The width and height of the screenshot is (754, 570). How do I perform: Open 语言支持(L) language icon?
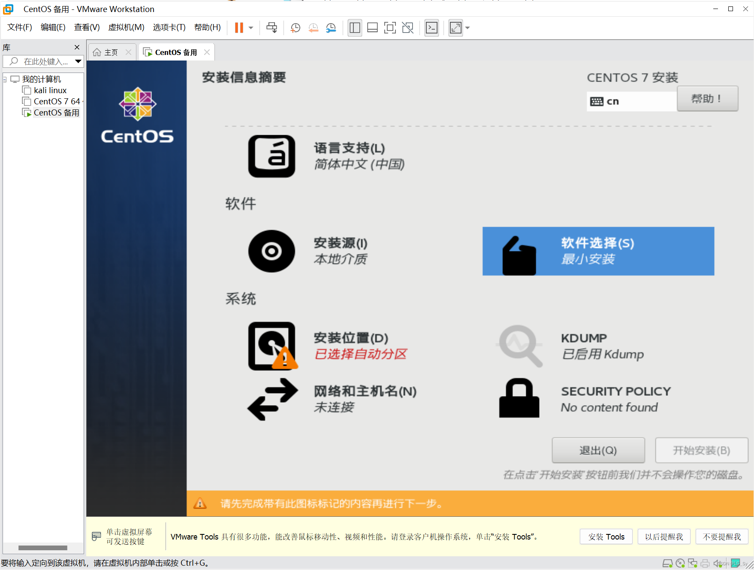271,156
